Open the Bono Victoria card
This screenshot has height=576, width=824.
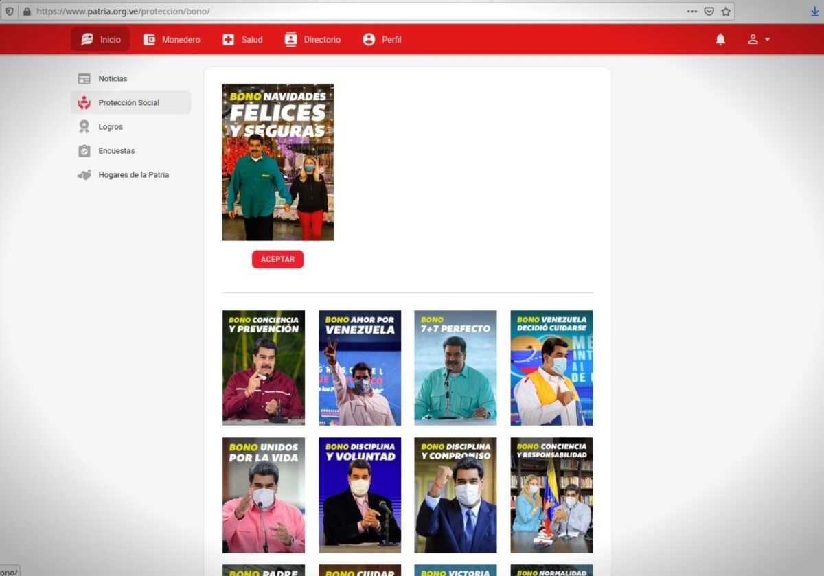click(455, 571)
